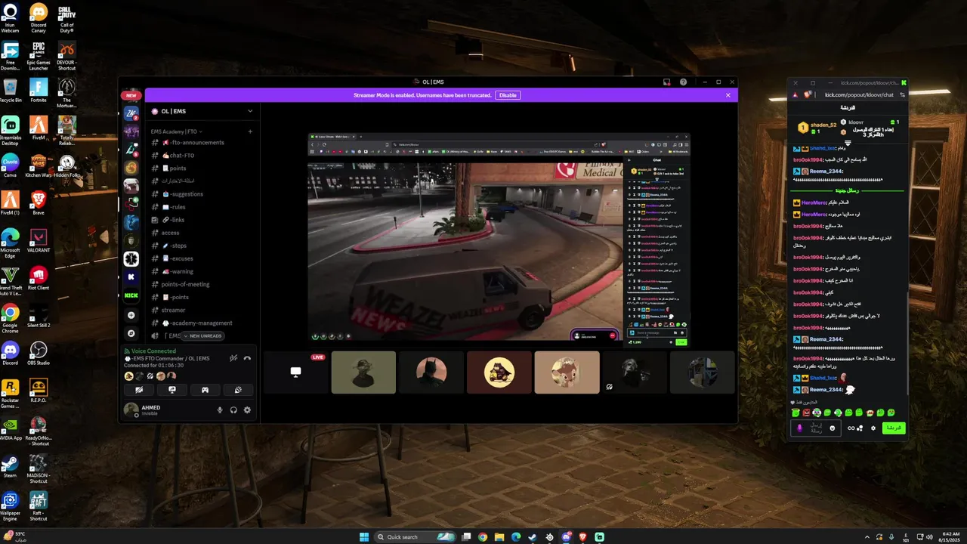Image resolution: width=967 pixels, height=544 pixels.
Task: Open the NEW server unreads pill
Action: click(131, 95)
